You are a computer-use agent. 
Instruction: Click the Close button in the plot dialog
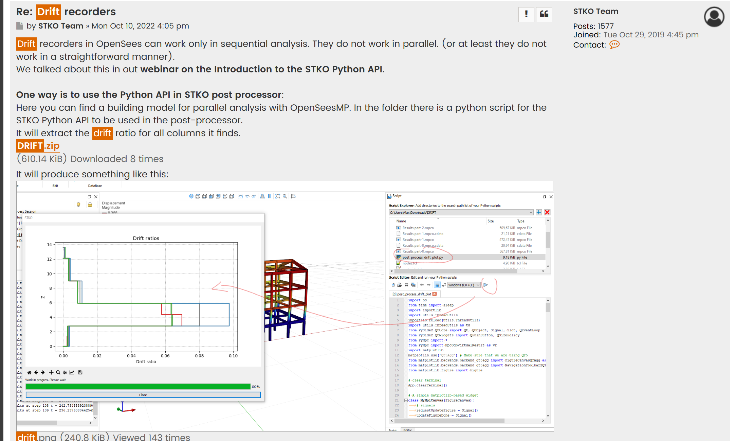(143, 395)
